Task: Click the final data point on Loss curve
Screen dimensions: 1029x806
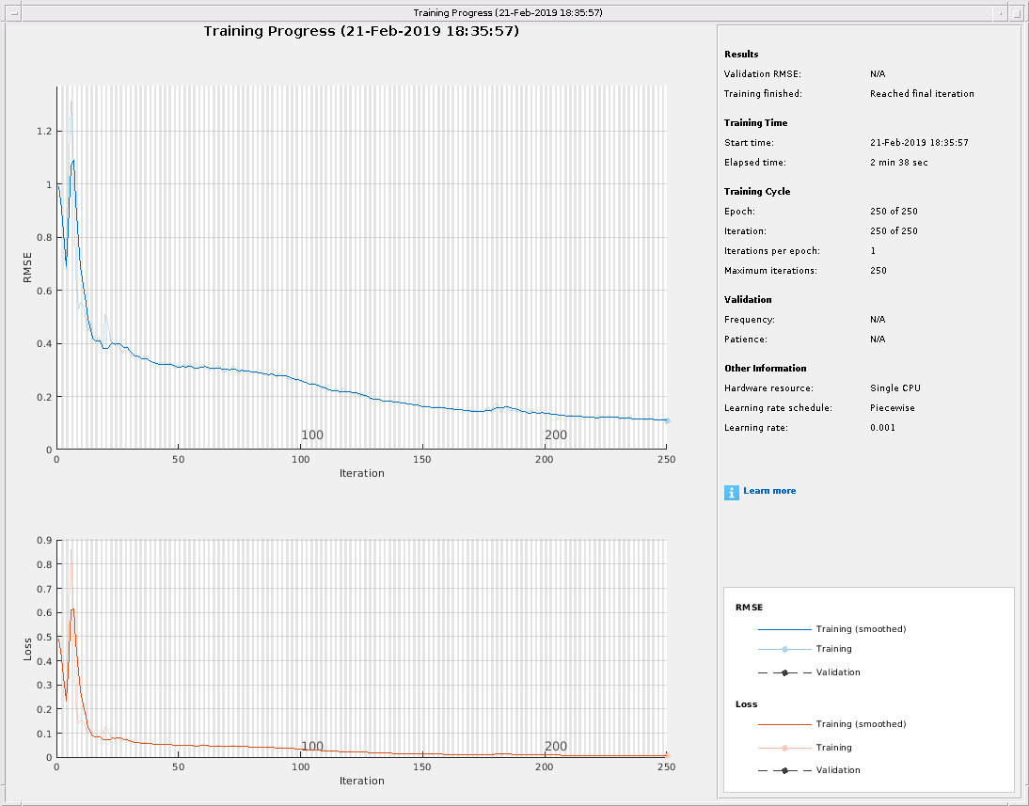Action: [667, 755]
